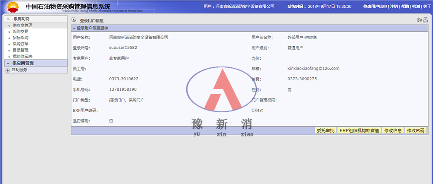
Task: Click the ERP组织机构缺省值 button
Action: click(359, 130)
